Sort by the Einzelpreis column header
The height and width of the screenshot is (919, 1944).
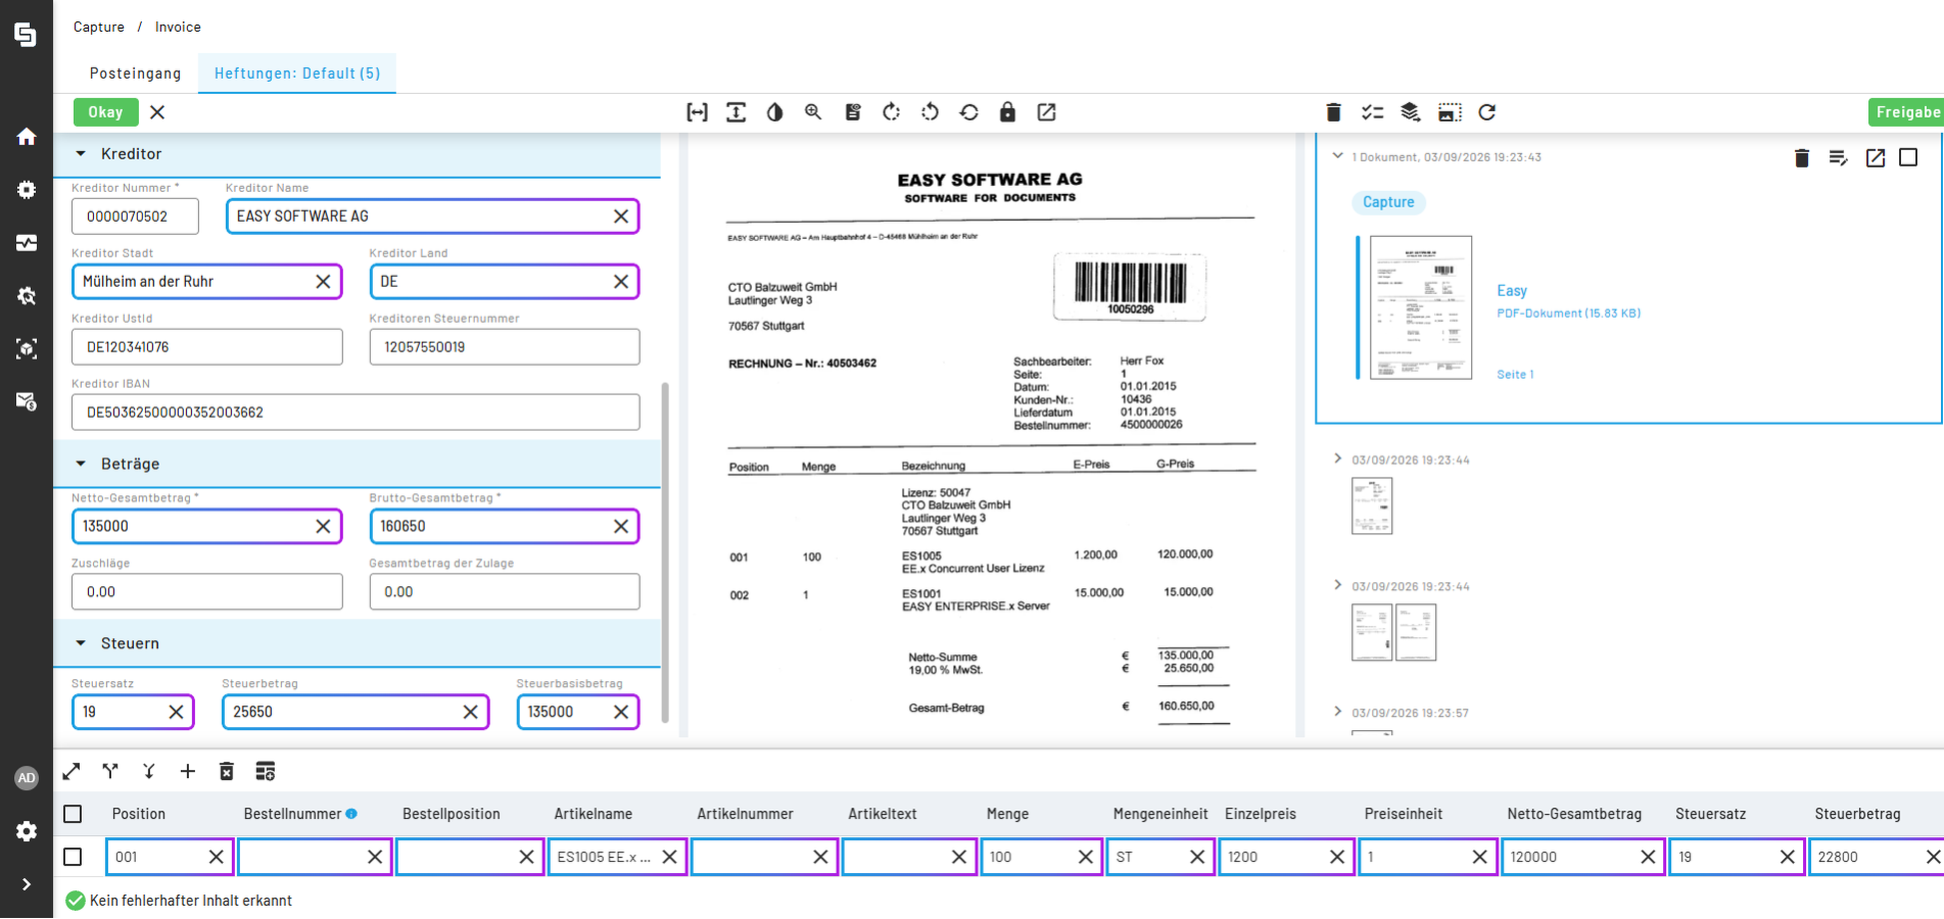pyautogui.click(x=1260, y=814)
